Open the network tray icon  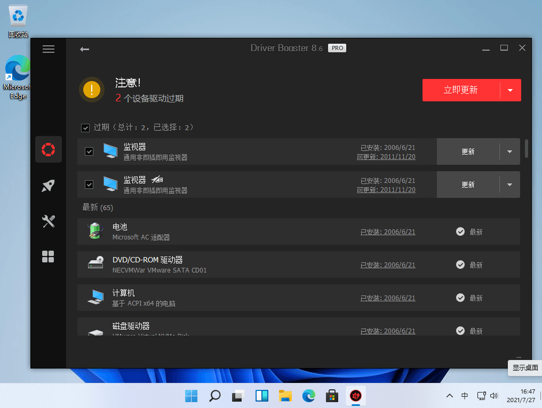click(481, 396)
